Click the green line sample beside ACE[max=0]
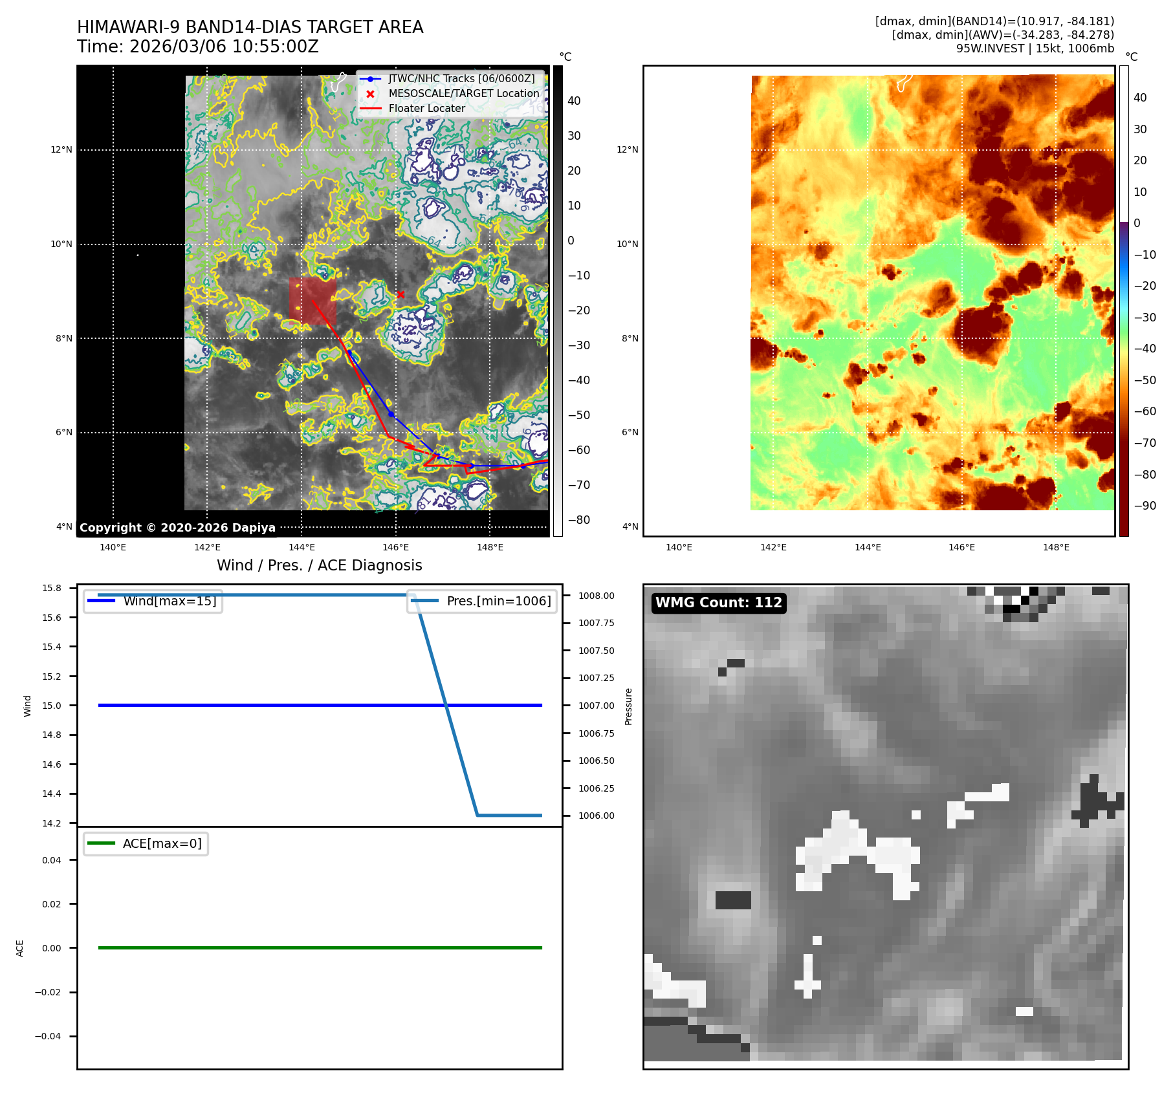Screen dimensions: 1173x1093 coord(101,843)
